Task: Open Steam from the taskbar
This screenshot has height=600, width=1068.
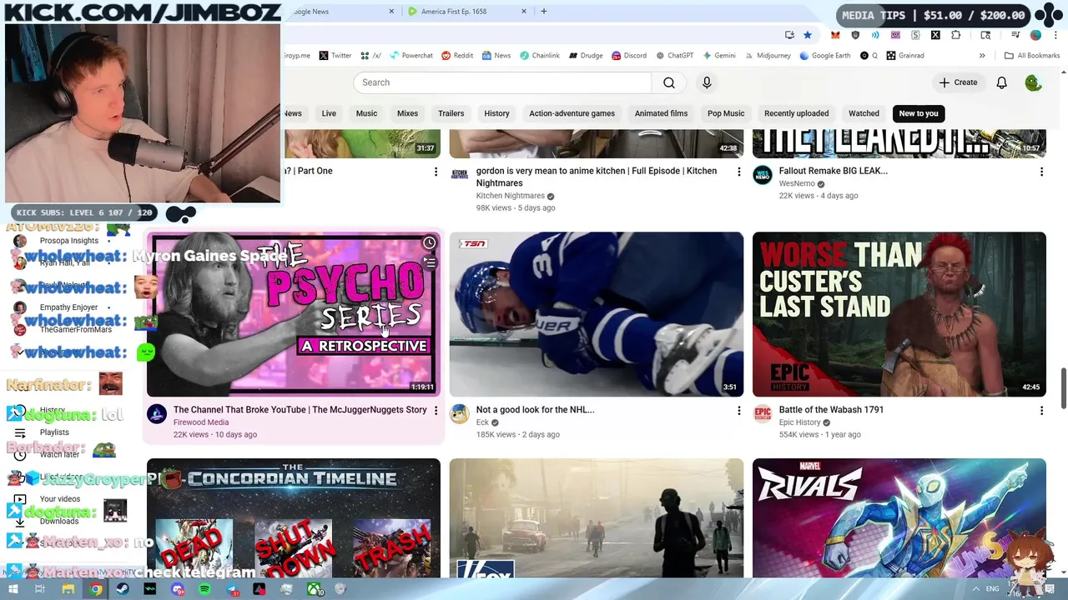Action: [123, 589]
